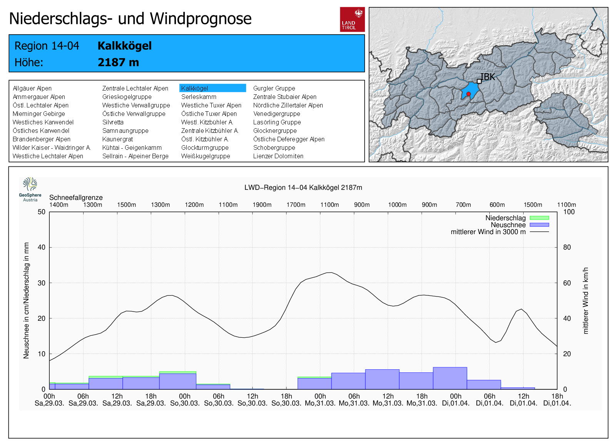The image size is (616, 444).
Task: Click the Niederschlags- und Windprognose title
Action: pyautogui.click(x=130, y=18)
